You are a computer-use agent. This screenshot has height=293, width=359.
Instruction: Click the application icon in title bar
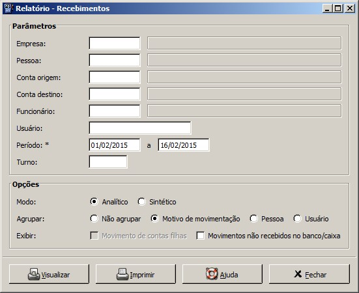(x=8, y=8)
